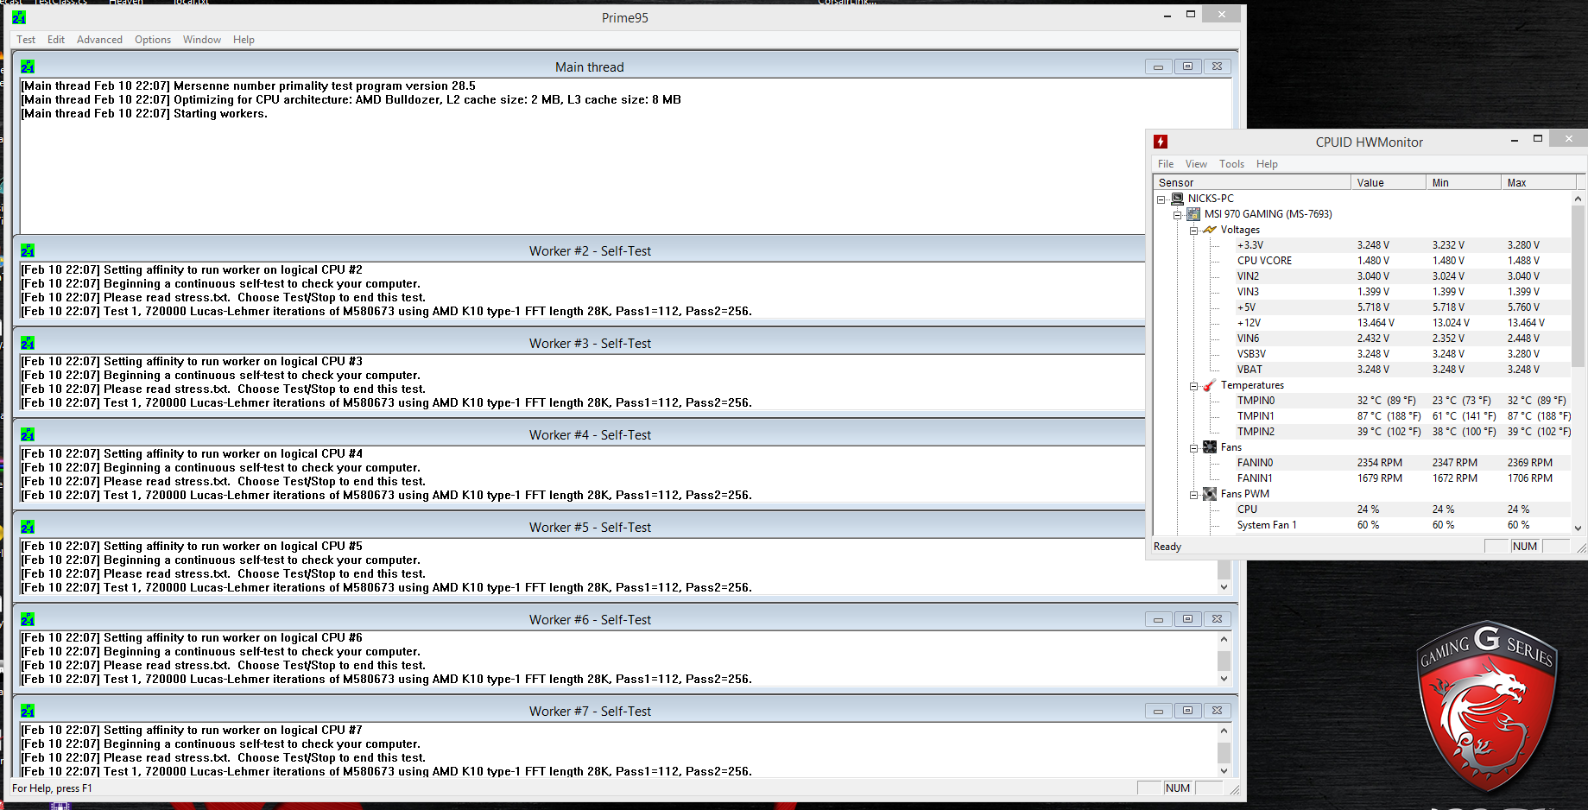
Task: Click the Prime95 title bar application icon
Action: (19, 17)
